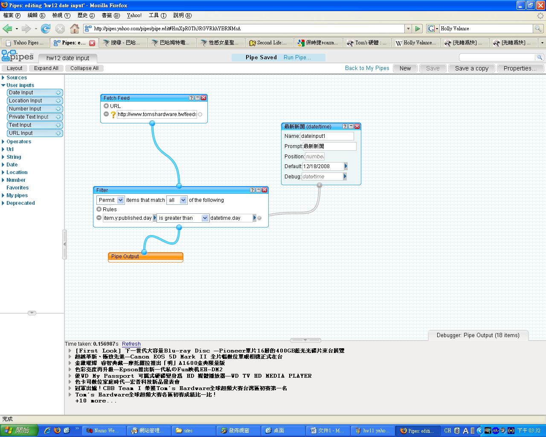Go to Firefox home page icon
The width and height of the screenshot is (546, 437).
coord(75,29)
